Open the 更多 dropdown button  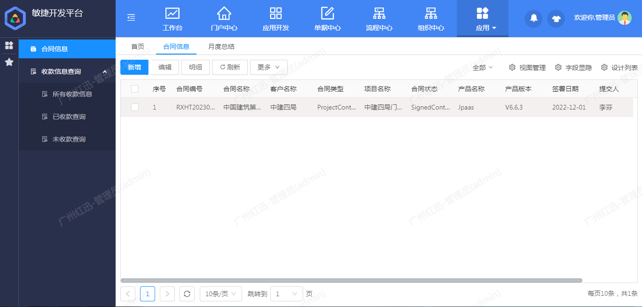pos(269,67)
